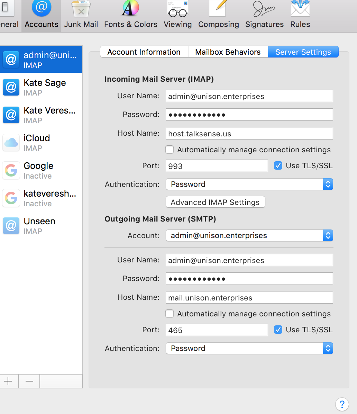Open the Composing preferences pane
The image size is (357, 414).
pyautogui.click(x=219, y=15)
